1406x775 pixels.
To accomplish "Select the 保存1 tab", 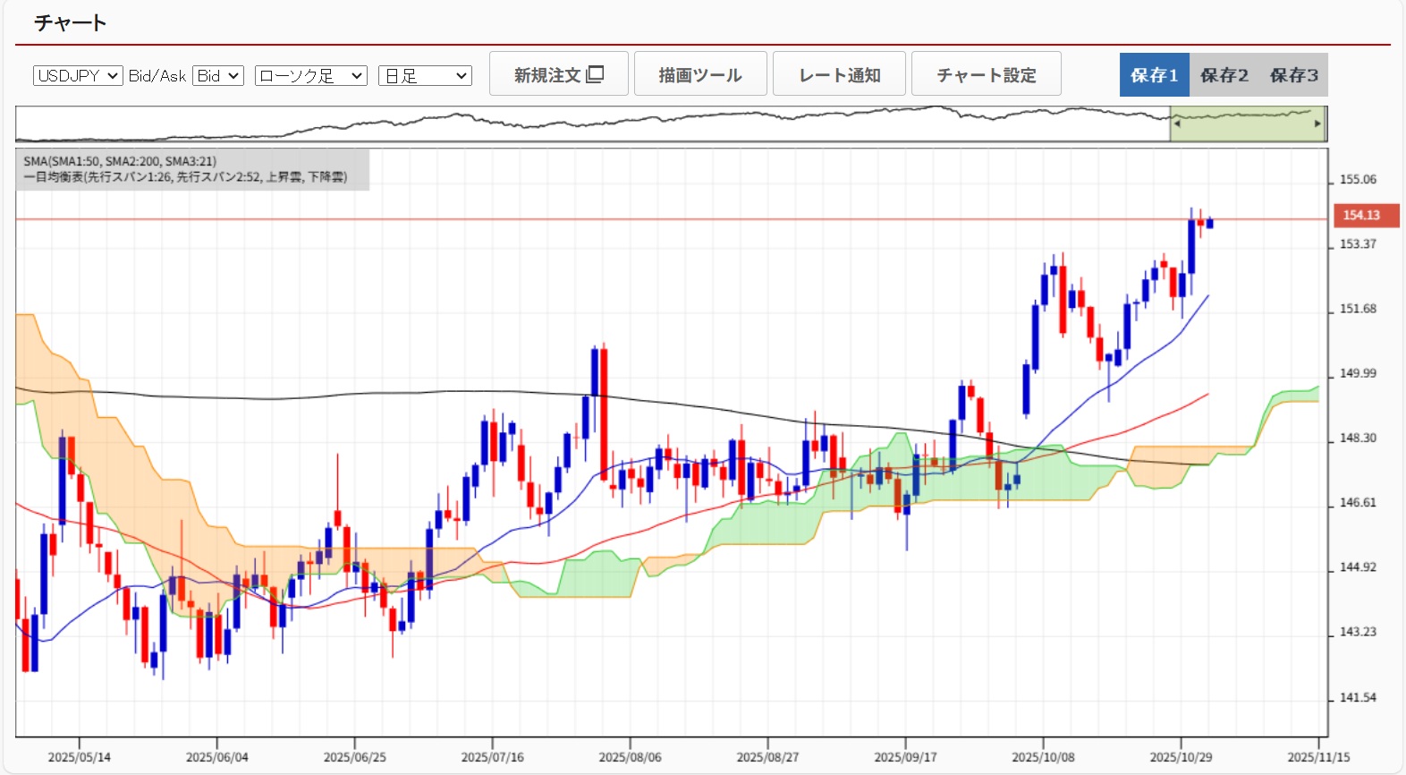I will point(1154,75).
